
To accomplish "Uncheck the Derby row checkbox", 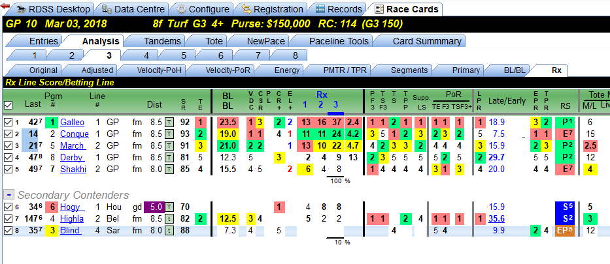I will (7, 157).
